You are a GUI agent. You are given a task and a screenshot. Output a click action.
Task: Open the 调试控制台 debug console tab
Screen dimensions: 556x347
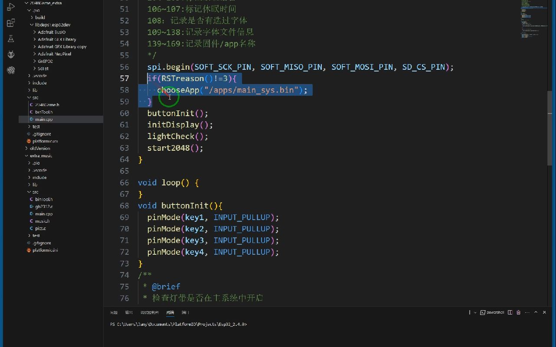[x=149, y=312]
